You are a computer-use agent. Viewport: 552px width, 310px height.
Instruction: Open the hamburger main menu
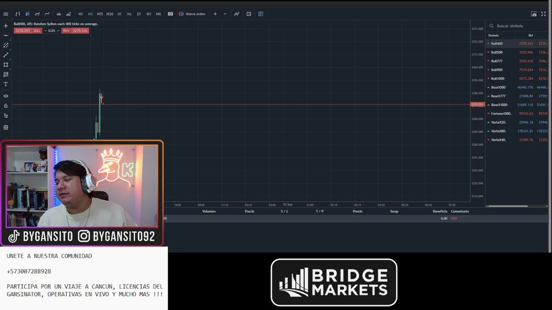pyautogui.click(x=6, y=14)
